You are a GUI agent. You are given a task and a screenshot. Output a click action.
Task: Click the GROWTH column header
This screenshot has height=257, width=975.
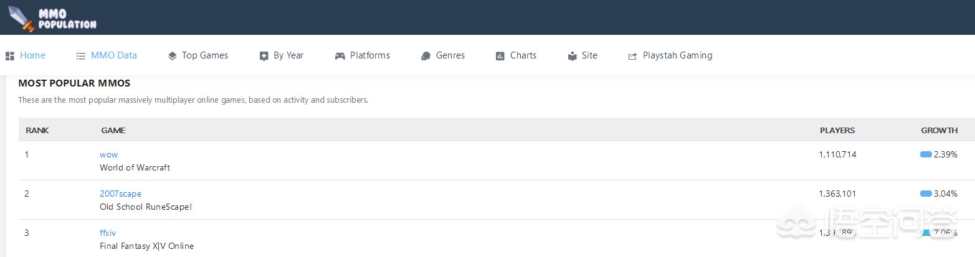click(x=939, y=130)
